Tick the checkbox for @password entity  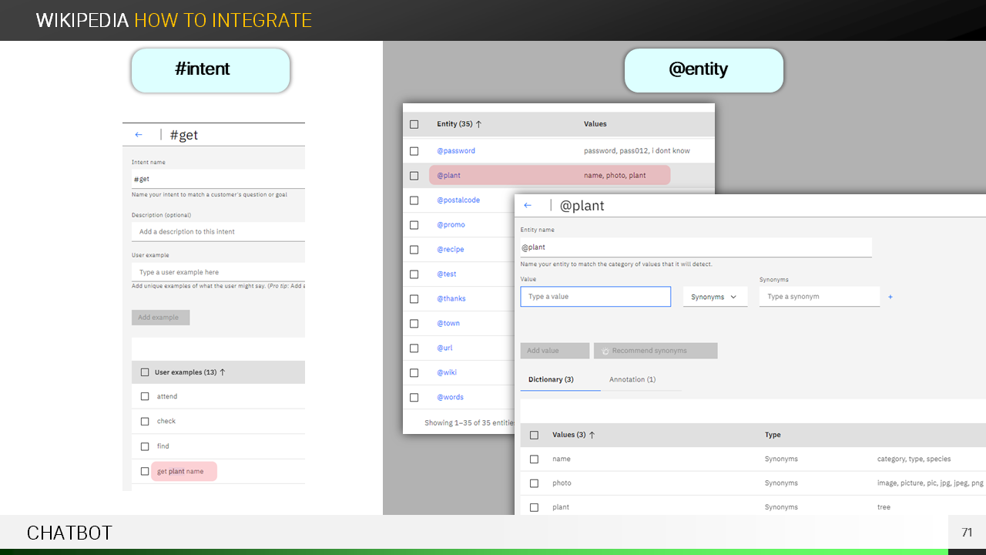pos(414,151)
